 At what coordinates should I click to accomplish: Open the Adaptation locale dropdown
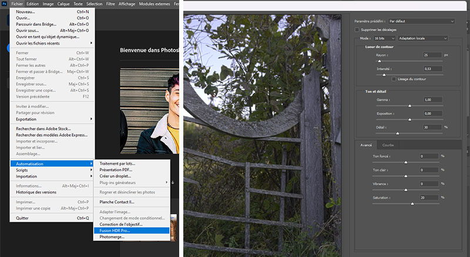tap(422, 38)
